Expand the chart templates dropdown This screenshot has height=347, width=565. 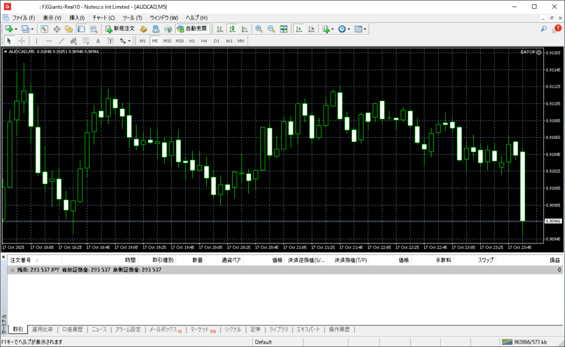(365, 29)
